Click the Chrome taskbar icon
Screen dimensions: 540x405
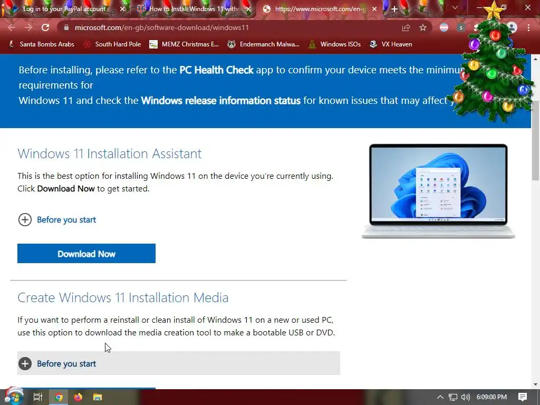point(59,397)
